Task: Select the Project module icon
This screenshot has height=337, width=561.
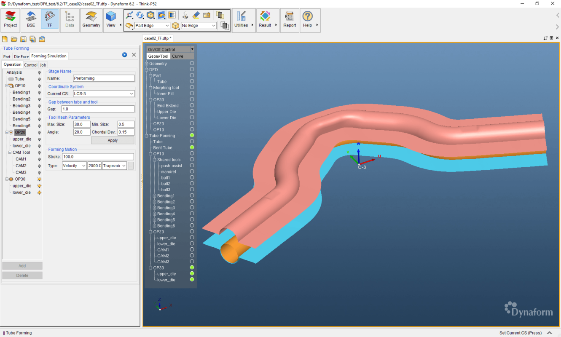Action: 10,19
